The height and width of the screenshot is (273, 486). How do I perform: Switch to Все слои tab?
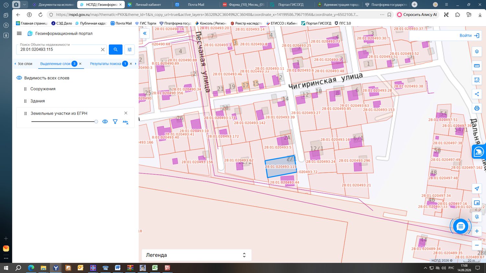point(25,64)
